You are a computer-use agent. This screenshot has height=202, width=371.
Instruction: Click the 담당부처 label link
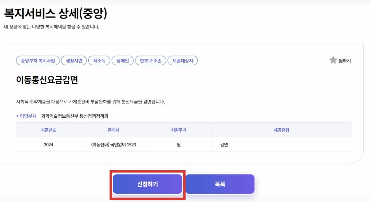tap(28, 116)
